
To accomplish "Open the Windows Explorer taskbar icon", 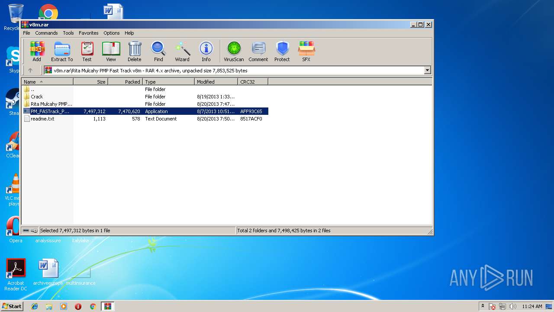I will click(x=49, y=306).
